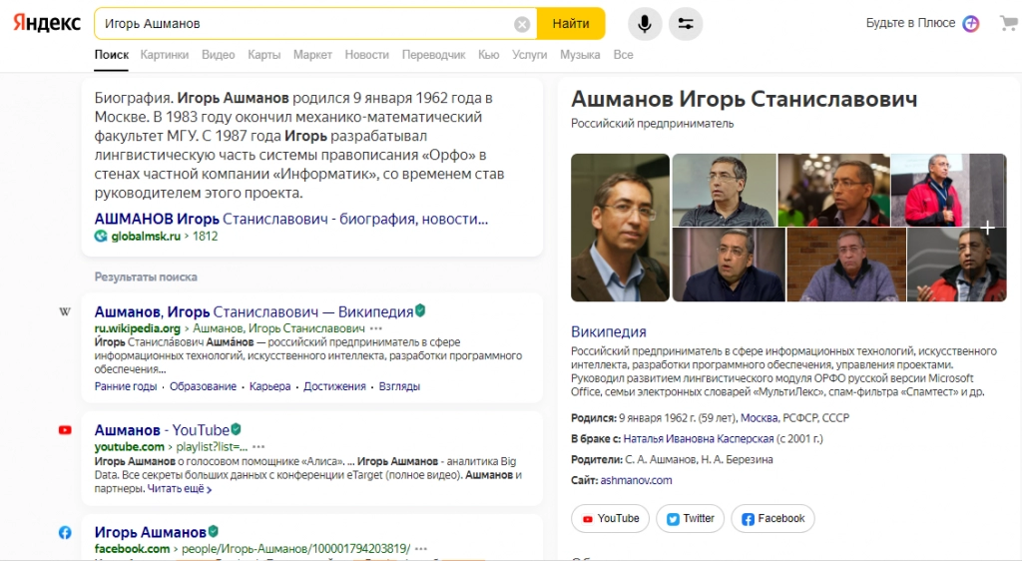Open YouTube profile button in panel
Screen dimensions: 1022x561
point(610,519)
